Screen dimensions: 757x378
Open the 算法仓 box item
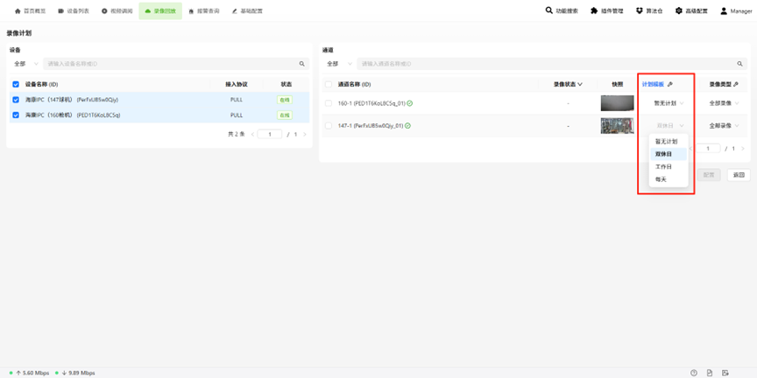coord(649,10)
